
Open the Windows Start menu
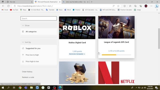point(3,88)
